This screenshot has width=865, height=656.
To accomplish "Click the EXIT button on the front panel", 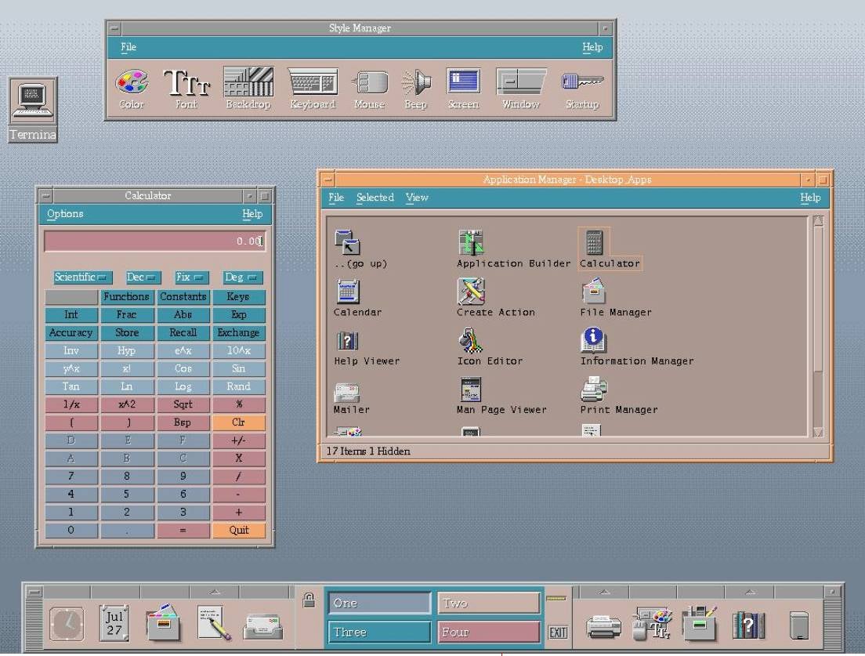I will (x=559, y=632).
